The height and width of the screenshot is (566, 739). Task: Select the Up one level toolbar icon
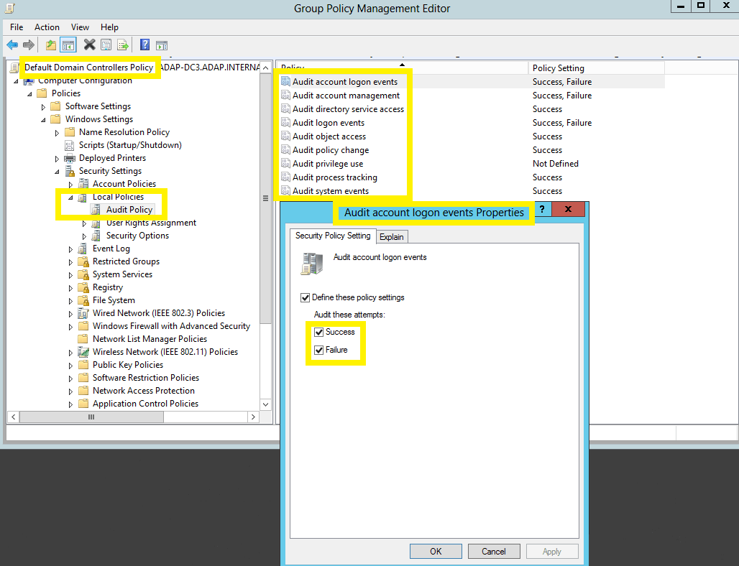pyautogui.click(x=50, y=45)
